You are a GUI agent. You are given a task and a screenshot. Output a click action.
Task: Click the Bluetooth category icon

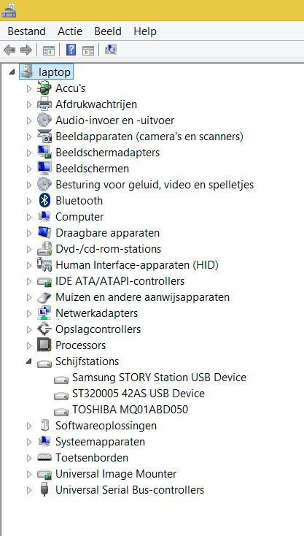(x=44, y=201)
